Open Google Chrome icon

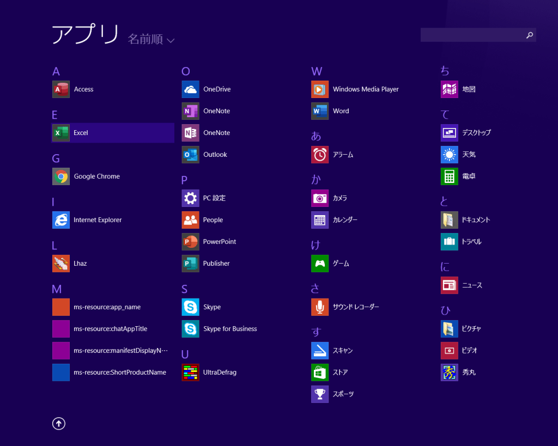click(61, 176)
